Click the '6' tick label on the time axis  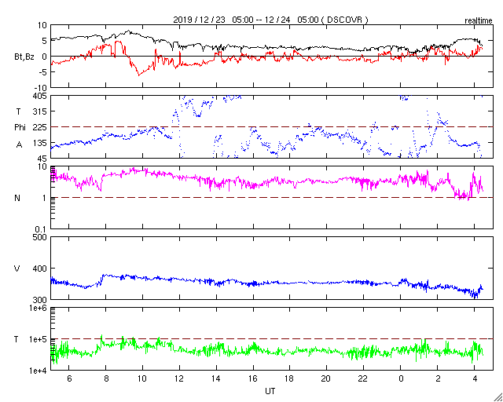69,378
